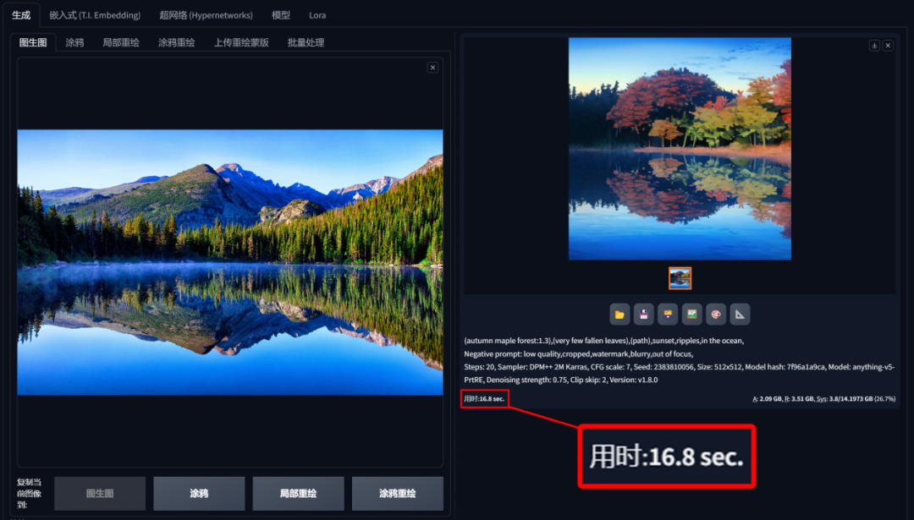Click the triangle ruler send to extras icon

click(739, 315)
